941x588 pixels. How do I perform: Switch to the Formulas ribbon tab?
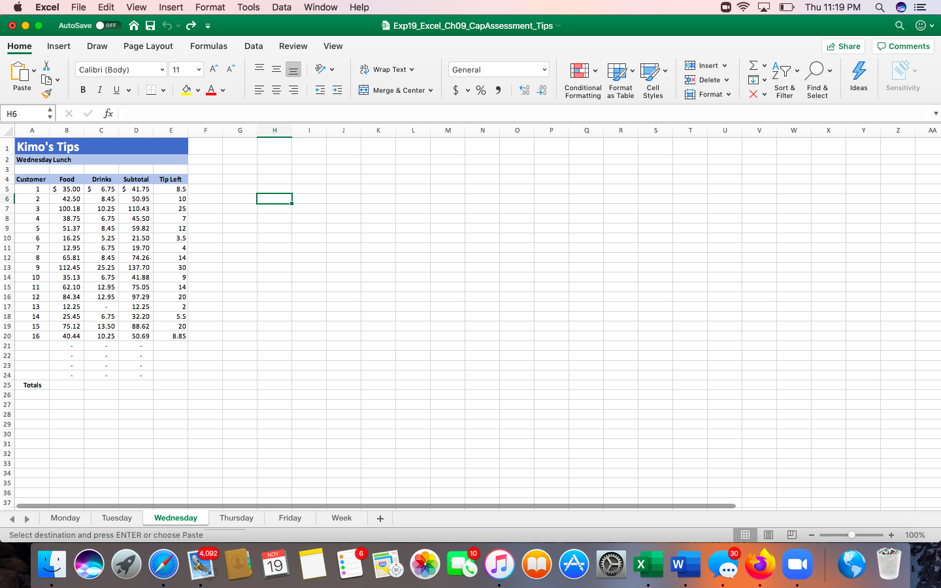(208, 46)
